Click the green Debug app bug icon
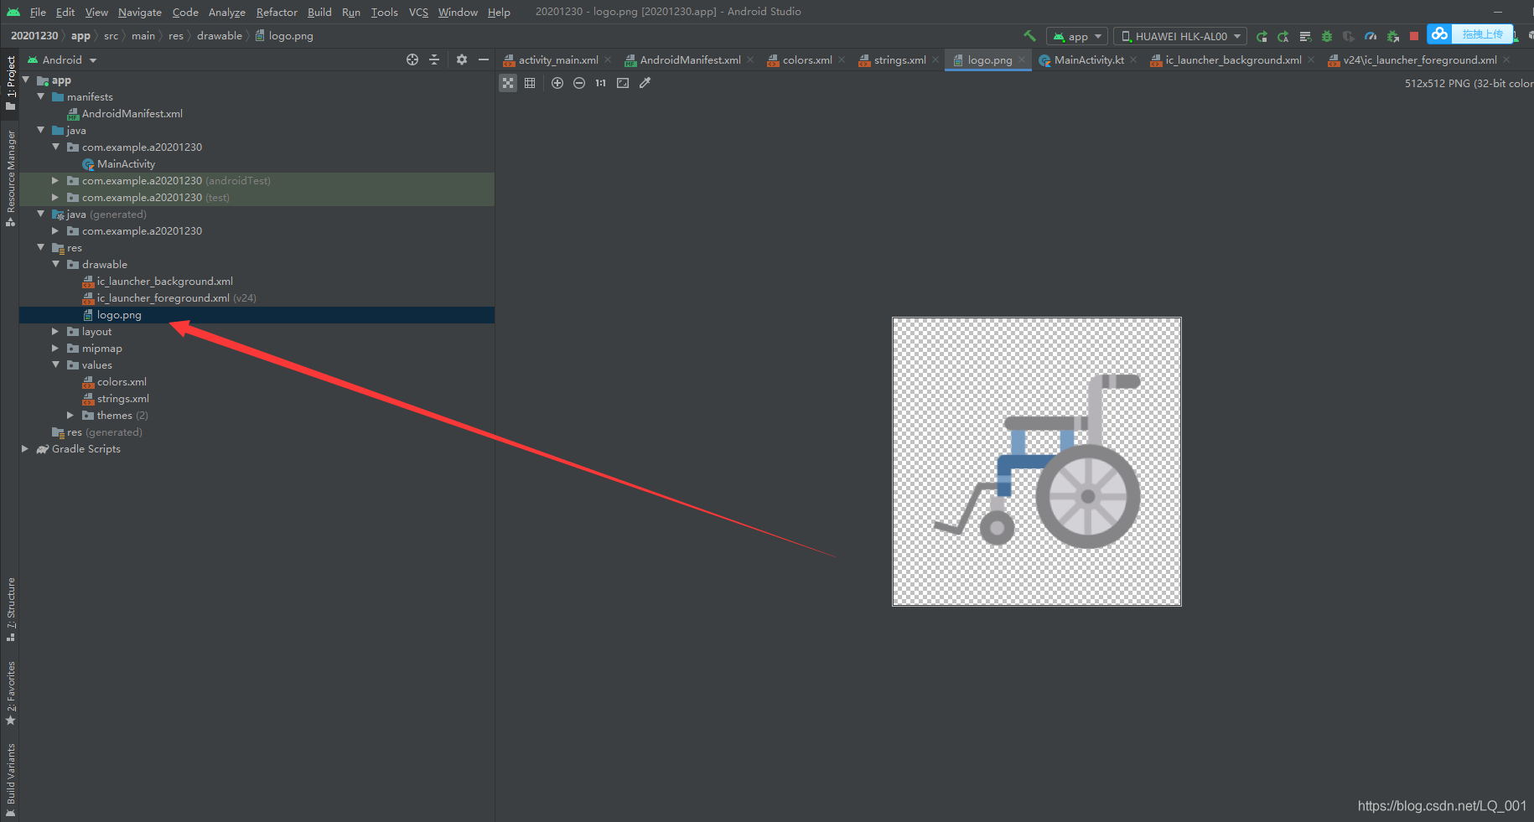The height and width of the screenshot is (822, 1534). (1327, 36)
